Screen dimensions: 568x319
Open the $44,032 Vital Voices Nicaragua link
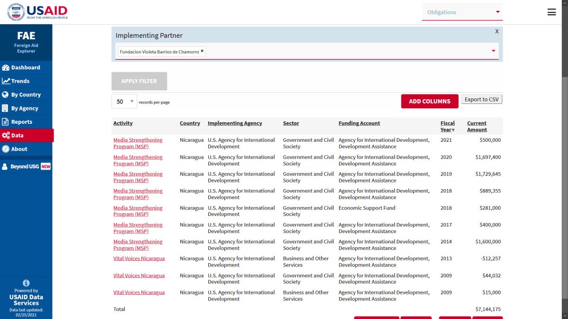139,276
